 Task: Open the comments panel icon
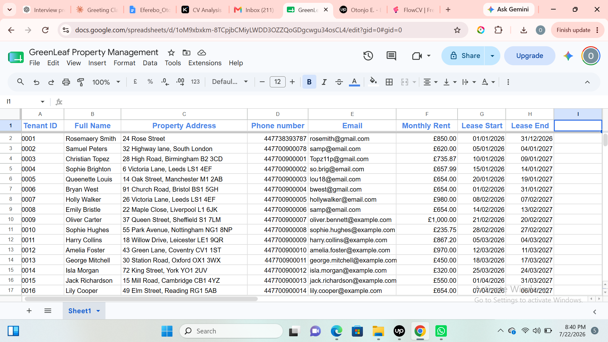(x=391, y=56)
